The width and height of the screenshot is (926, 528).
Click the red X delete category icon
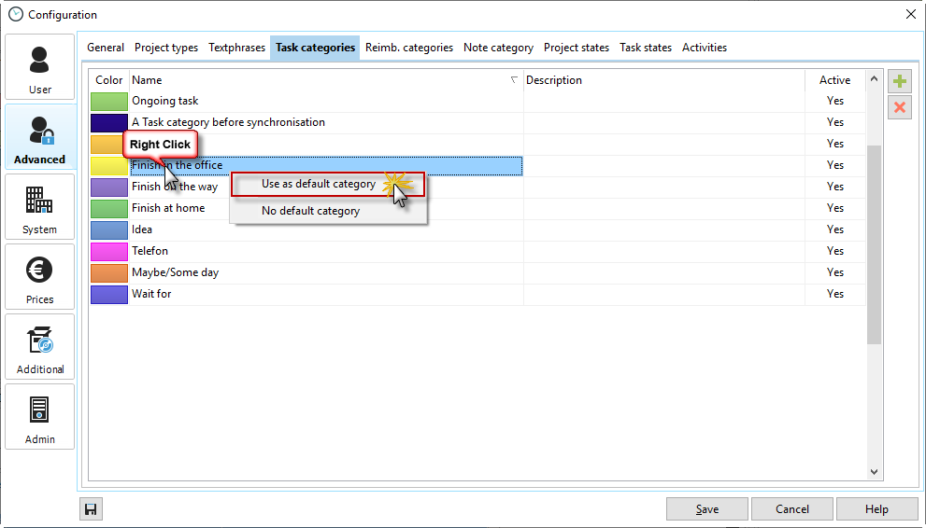click(900, 107)
